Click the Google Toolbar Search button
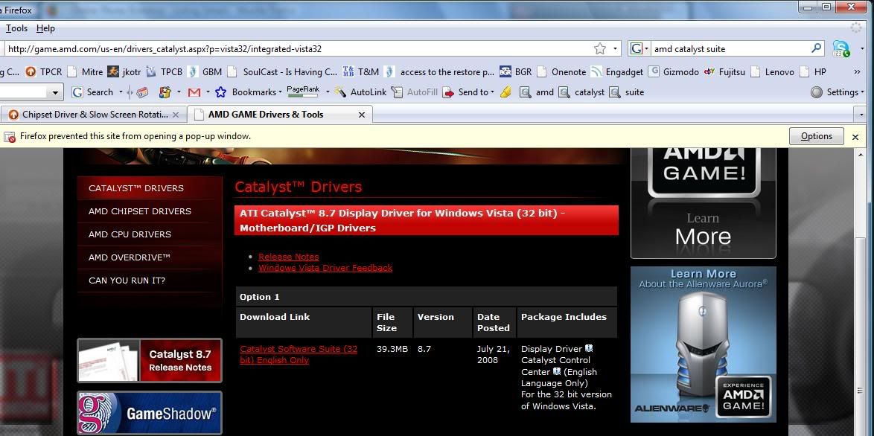874x436 pixels. point(92,92)
